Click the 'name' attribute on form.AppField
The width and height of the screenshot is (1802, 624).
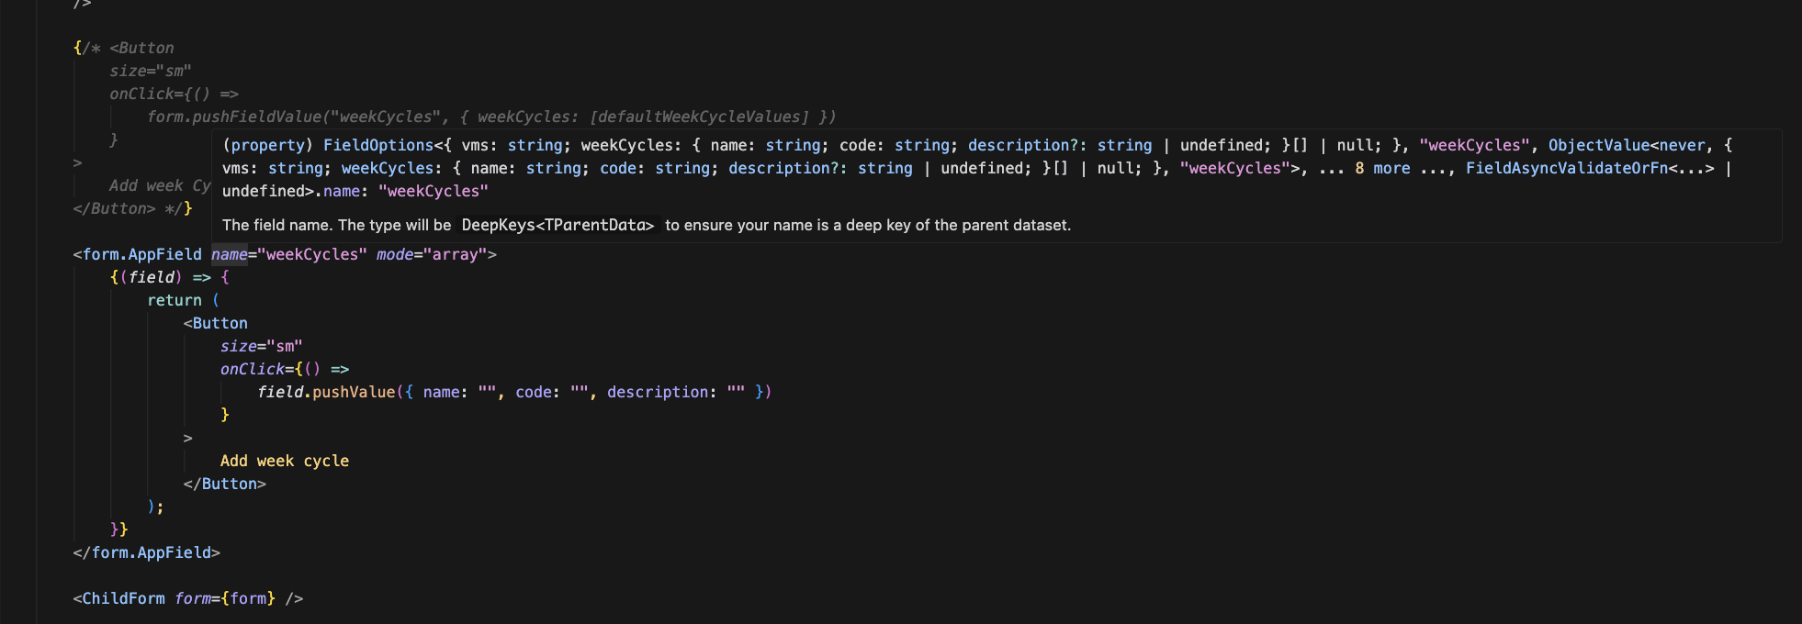[x=230, y=254]
